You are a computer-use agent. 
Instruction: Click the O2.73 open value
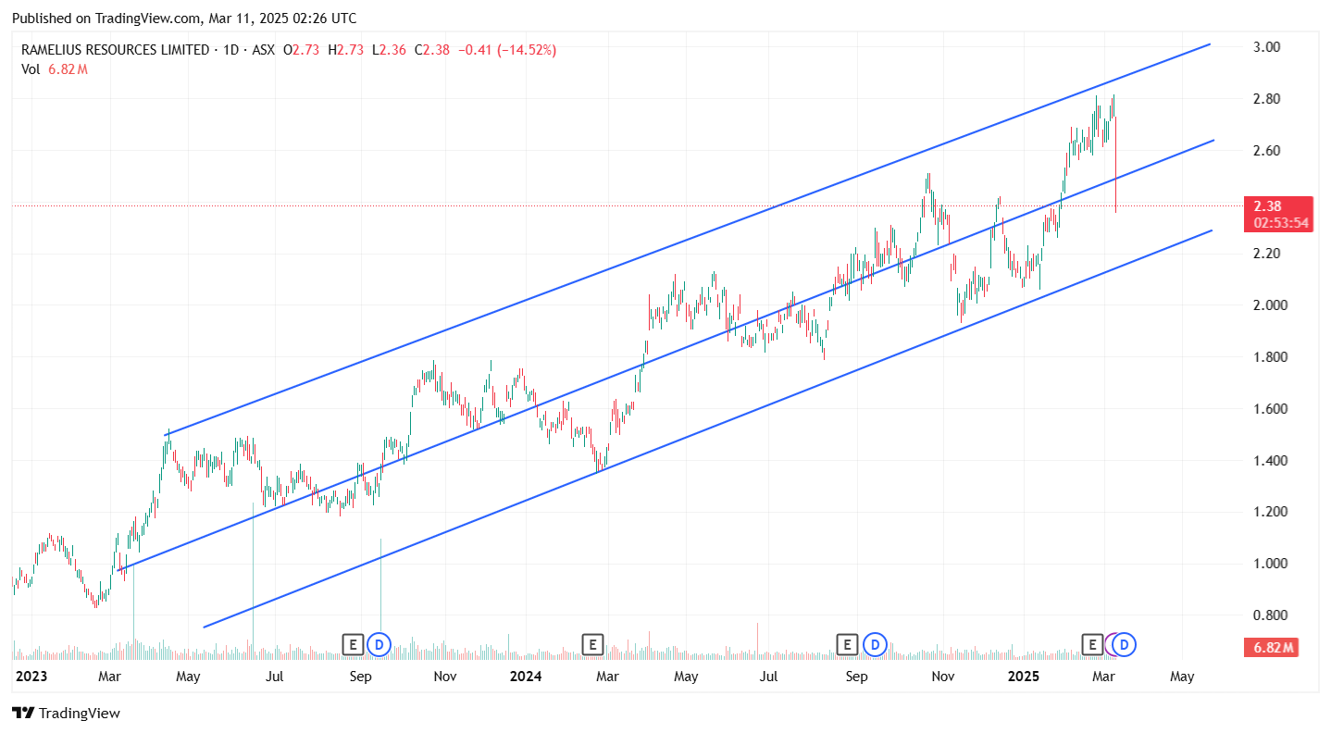pyautogui.click(x=301, y=50)
